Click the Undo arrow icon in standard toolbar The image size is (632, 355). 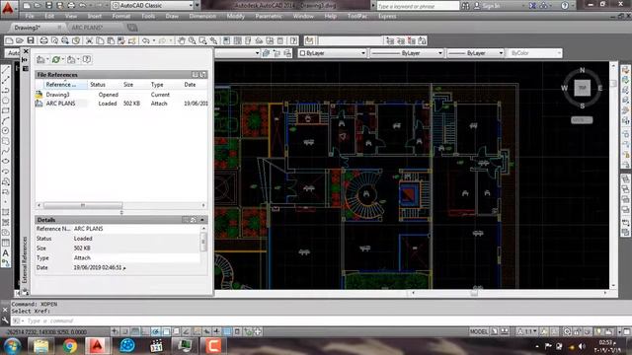tap(146, 40)
